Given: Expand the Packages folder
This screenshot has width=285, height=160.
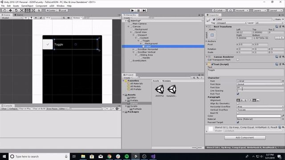Looking at the screenshot, I should (124, 112).
